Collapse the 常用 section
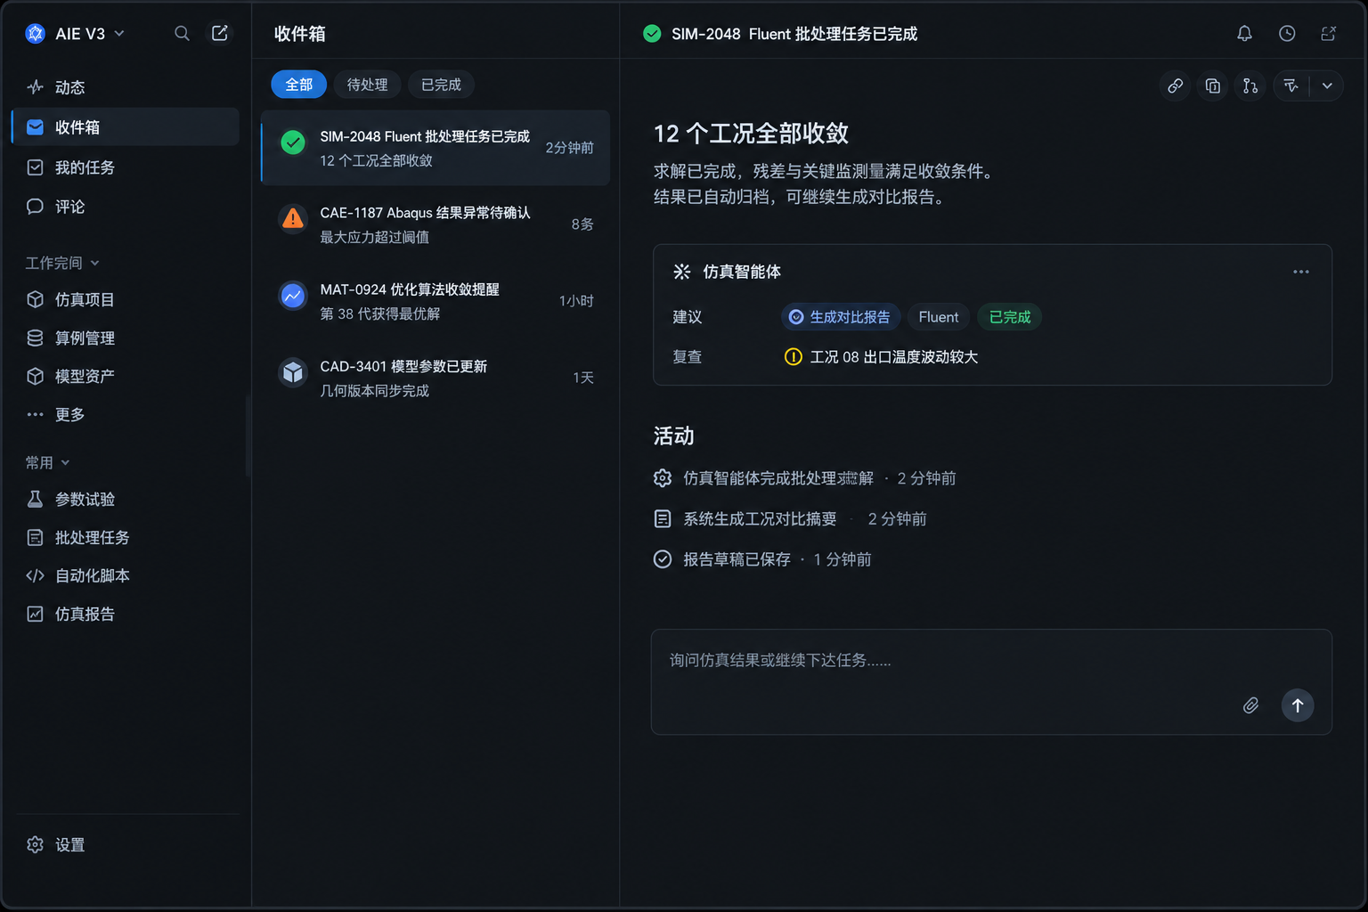The height and width of the screenshot is (912, 1368). [x=47, y=462]
